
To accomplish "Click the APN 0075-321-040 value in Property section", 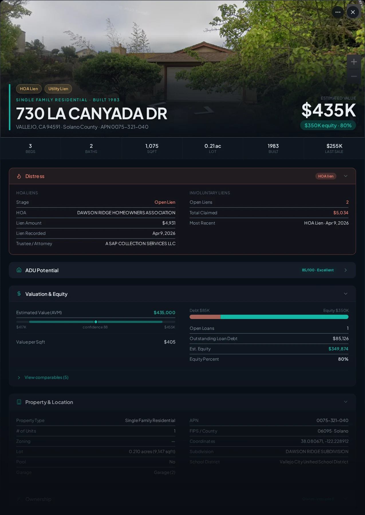I will (x=332, y=420).
